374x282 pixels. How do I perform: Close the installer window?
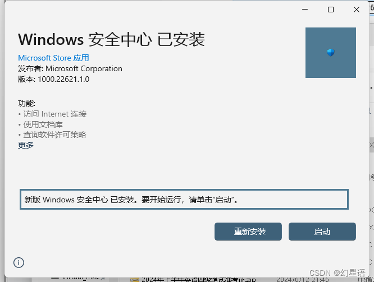pos(357,10)
